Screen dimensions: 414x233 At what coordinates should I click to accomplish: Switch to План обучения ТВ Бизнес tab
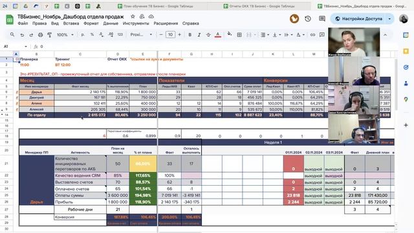tap(156, 6)
